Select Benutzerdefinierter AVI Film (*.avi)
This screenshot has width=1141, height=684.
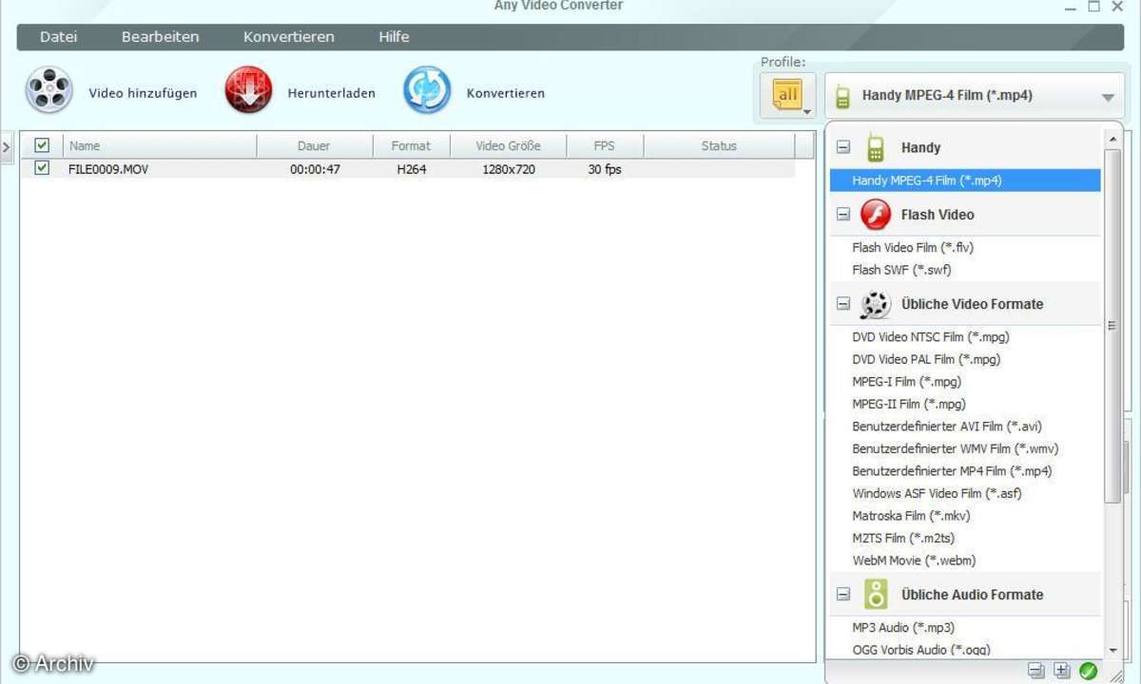click(947, 427)
